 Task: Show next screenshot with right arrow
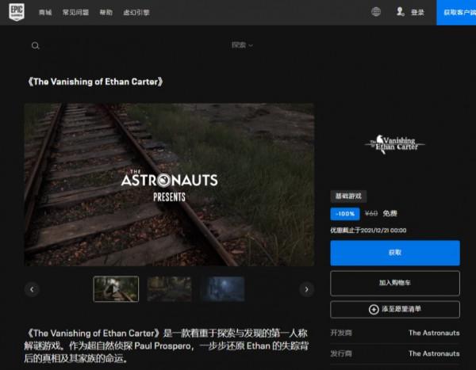[x=306, y=289]
